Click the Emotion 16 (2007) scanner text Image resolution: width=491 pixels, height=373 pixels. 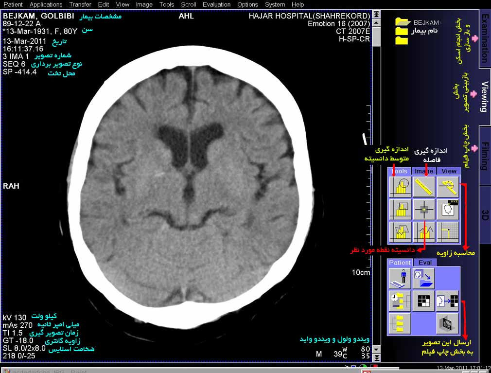click(x=339, y=24)
